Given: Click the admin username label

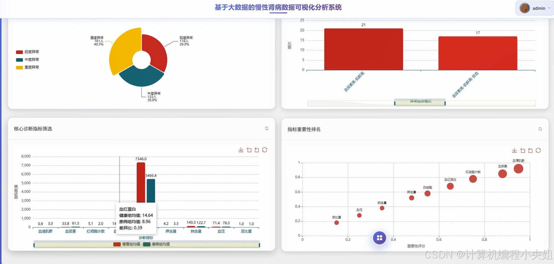Looking at the screenshot, I should pyautogui.click(x=539, y=8).
